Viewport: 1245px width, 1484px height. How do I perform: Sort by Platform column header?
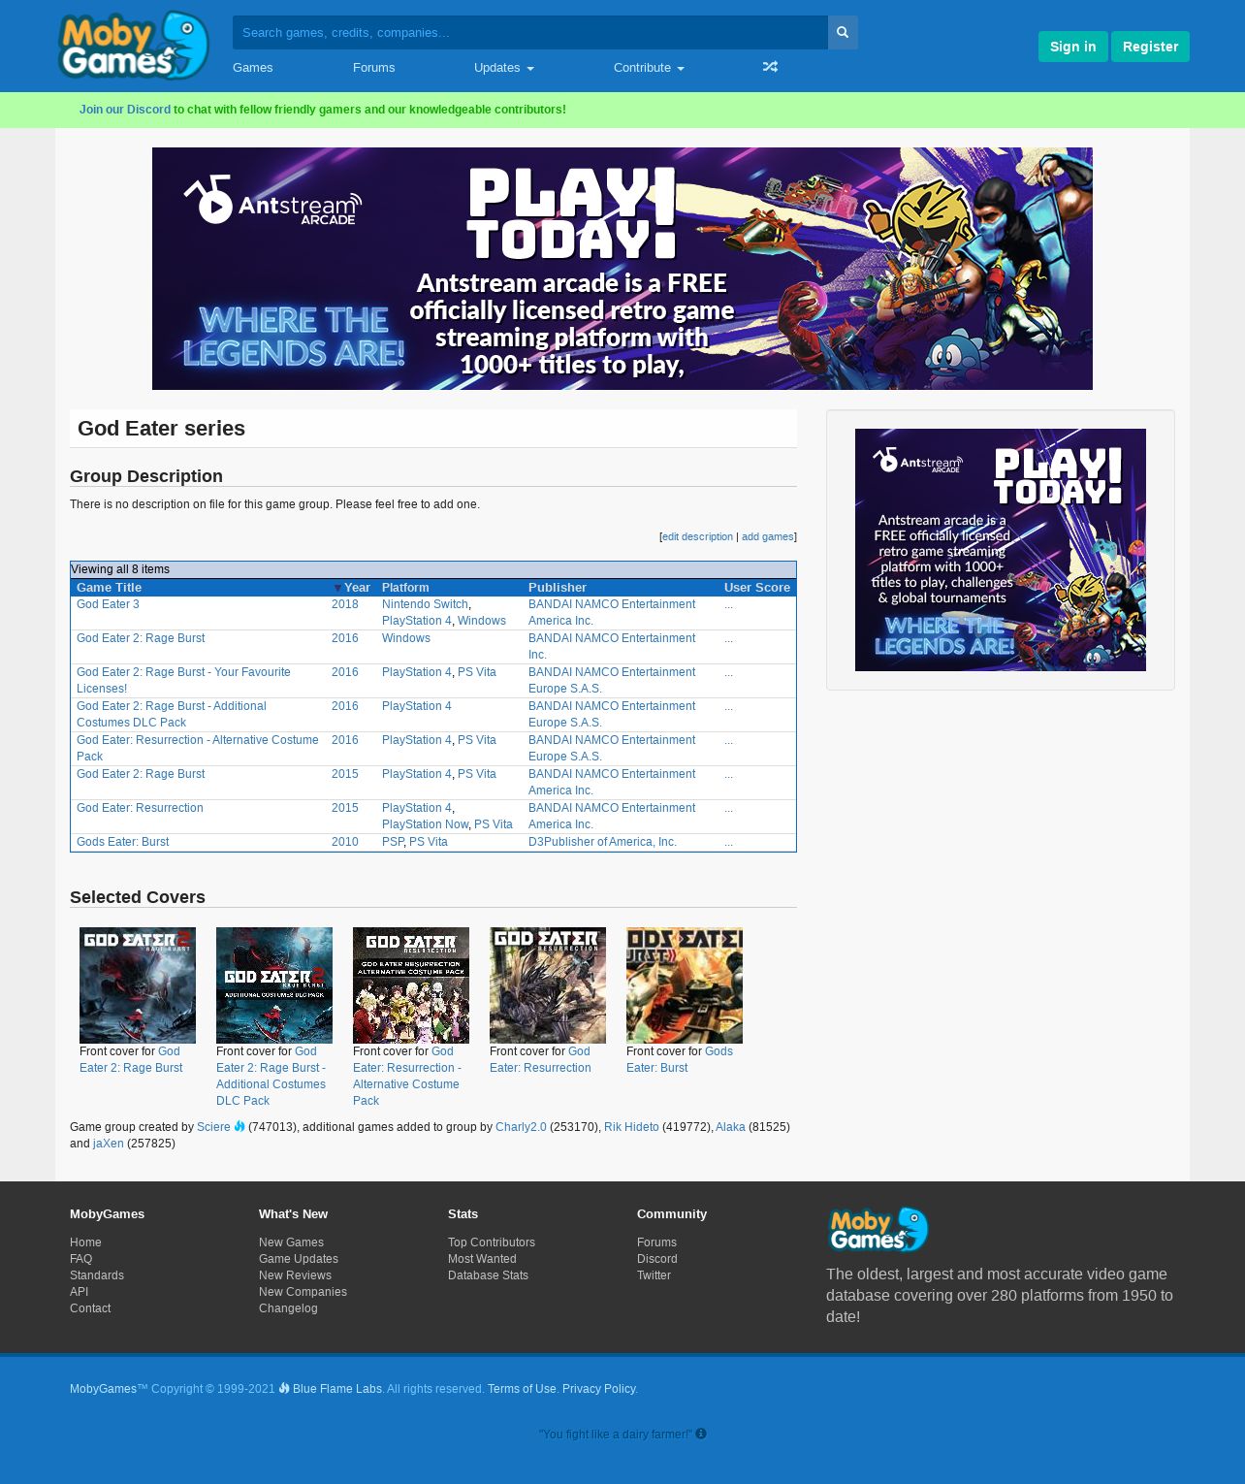(x=405, y=588)
